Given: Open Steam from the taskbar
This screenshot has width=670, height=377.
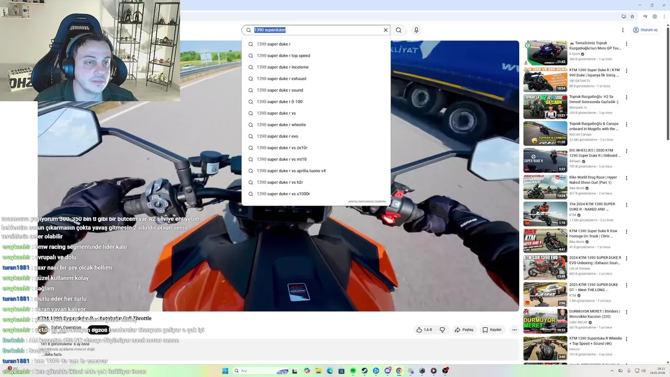Looking at the screenshot, I should [x=364, y=371].
